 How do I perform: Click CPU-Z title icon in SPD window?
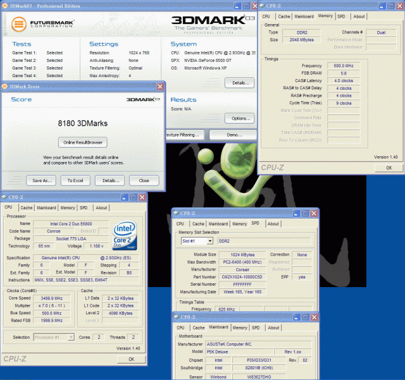tap(176, 213)
